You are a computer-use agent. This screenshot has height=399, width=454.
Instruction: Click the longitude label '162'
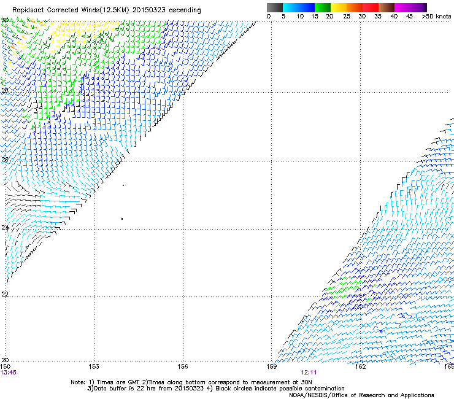coord(361,366)
